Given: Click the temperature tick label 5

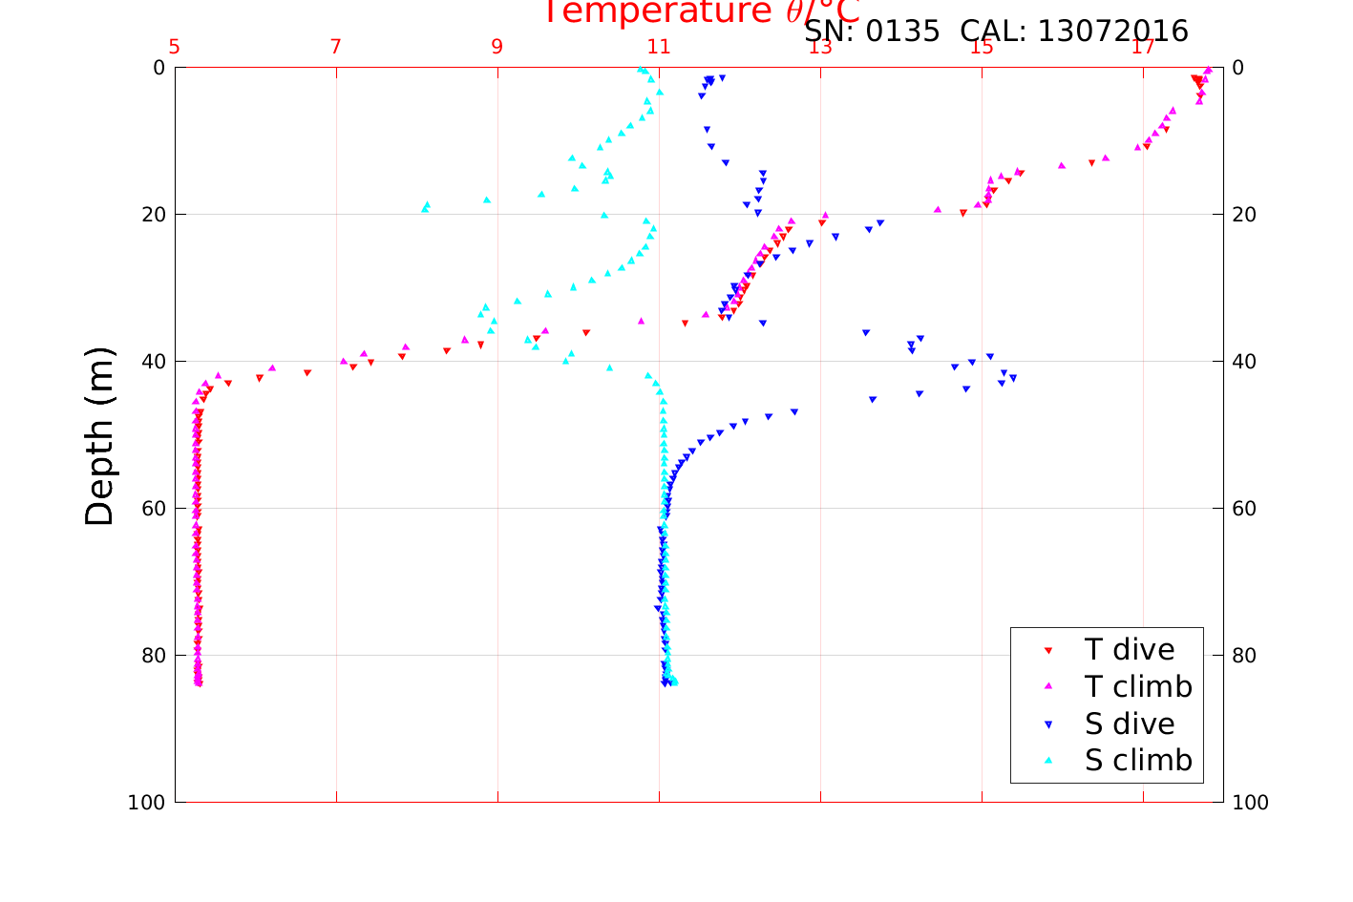Looking at the screenshot, I should point(175,47).
